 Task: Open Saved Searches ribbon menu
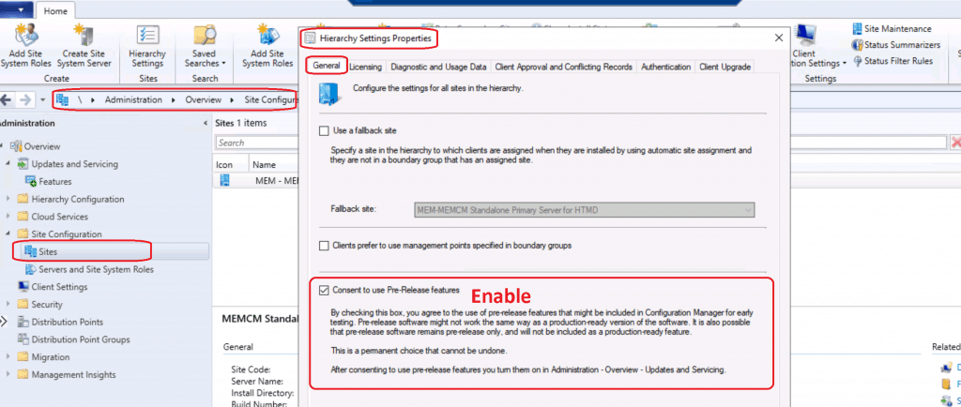tap(205, 46)
